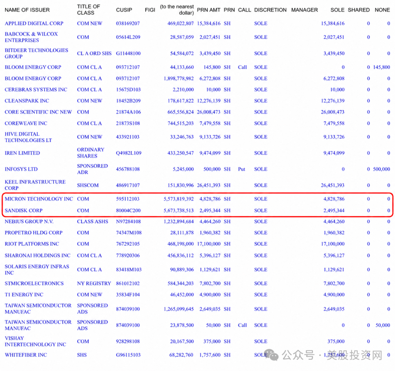Click the FIGI column header
The height and width of the screenshot is (371, 395).
150,10
